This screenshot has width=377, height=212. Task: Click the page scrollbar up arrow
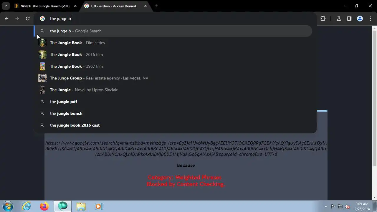click(x=374, y=28)
